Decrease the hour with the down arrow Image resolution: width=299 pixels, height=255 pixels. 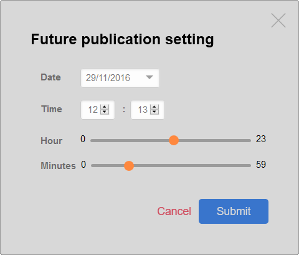click(105, 112)
